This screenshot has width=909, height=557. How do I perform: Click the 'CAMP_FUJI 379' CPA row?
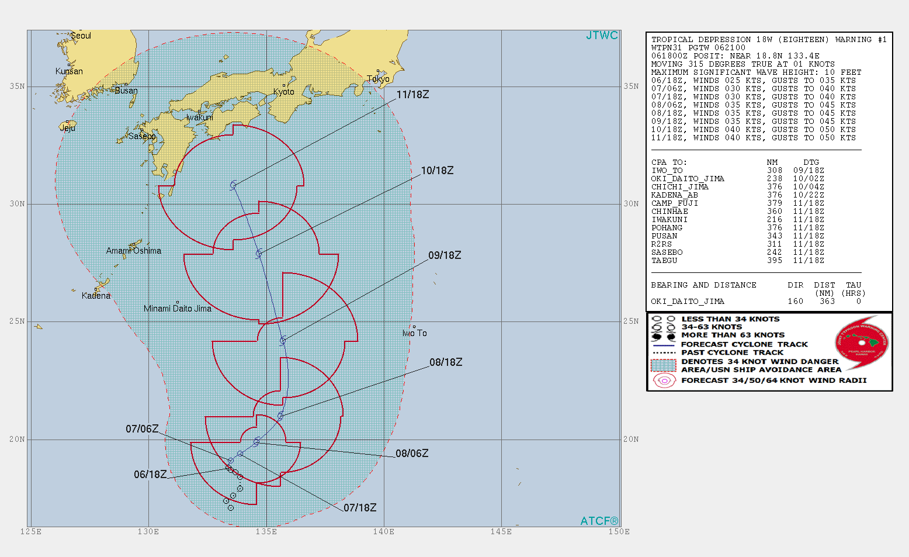[738, 203]
